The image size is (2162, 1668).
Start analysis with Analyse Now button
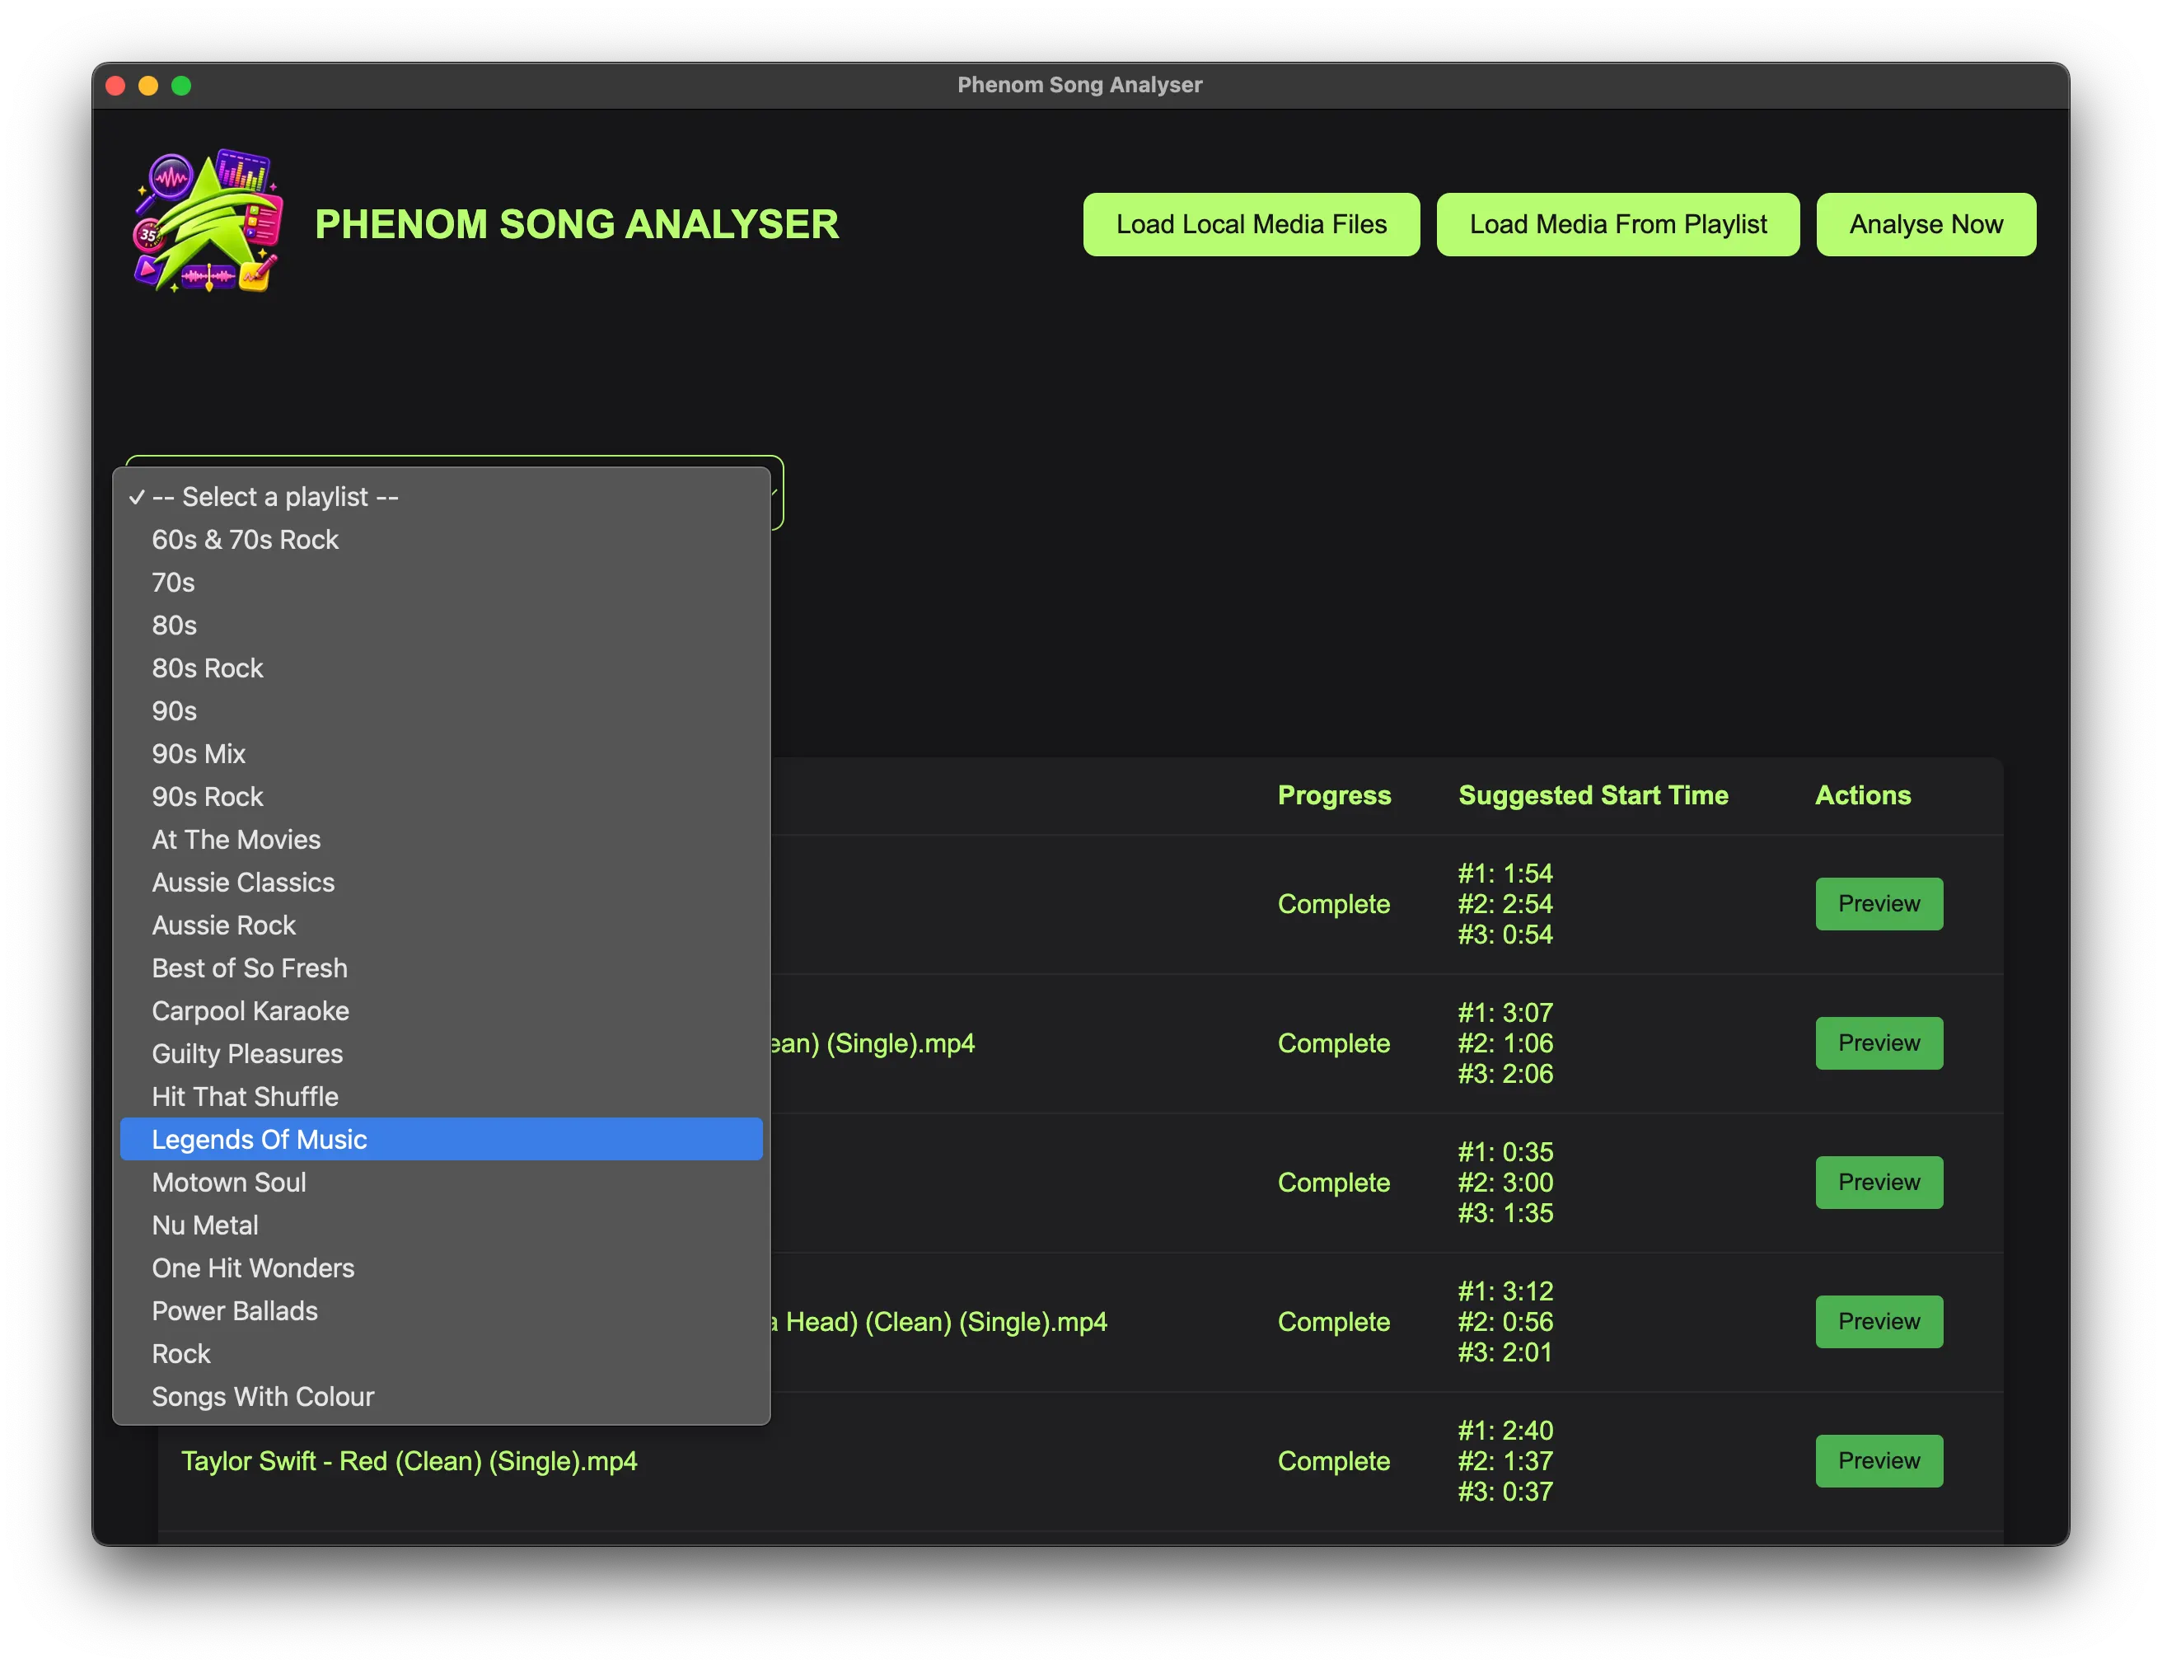coord(1926,225)
